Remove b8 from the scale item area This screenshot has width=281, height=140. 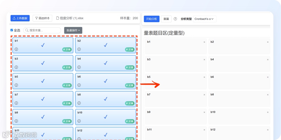tap(268, 95)
